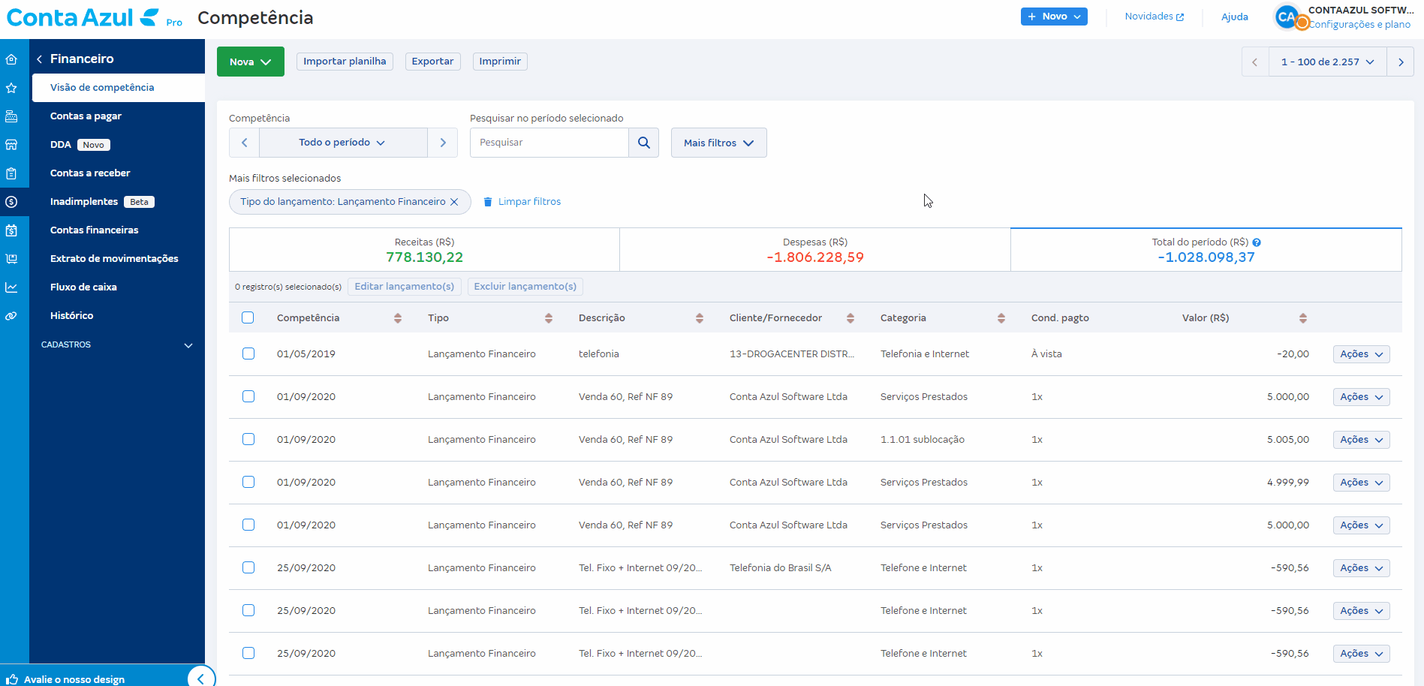Click the previous period arrow

coord(244,143)
